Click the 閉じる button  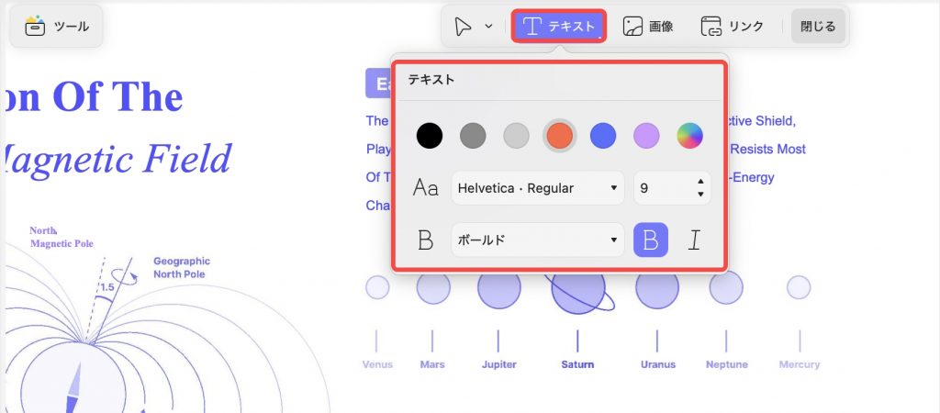point(818,27)
